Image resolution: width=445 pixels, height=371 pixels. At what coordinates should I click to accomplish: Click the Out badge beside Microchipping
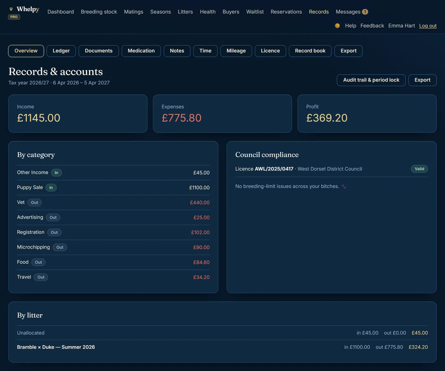tap(60, 247)
